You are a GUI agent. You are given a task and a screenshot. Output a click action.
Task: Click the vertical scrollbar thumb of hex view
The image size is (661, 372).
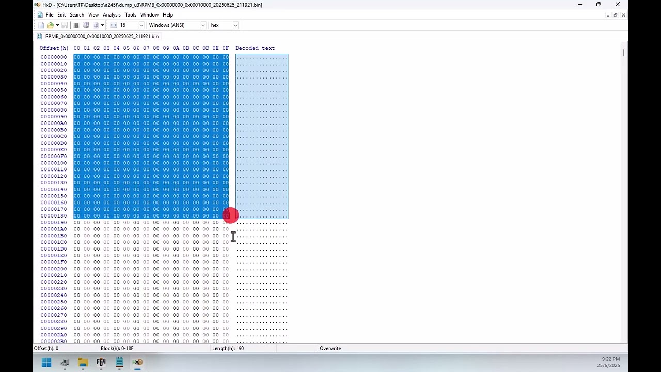coord(624,52)
